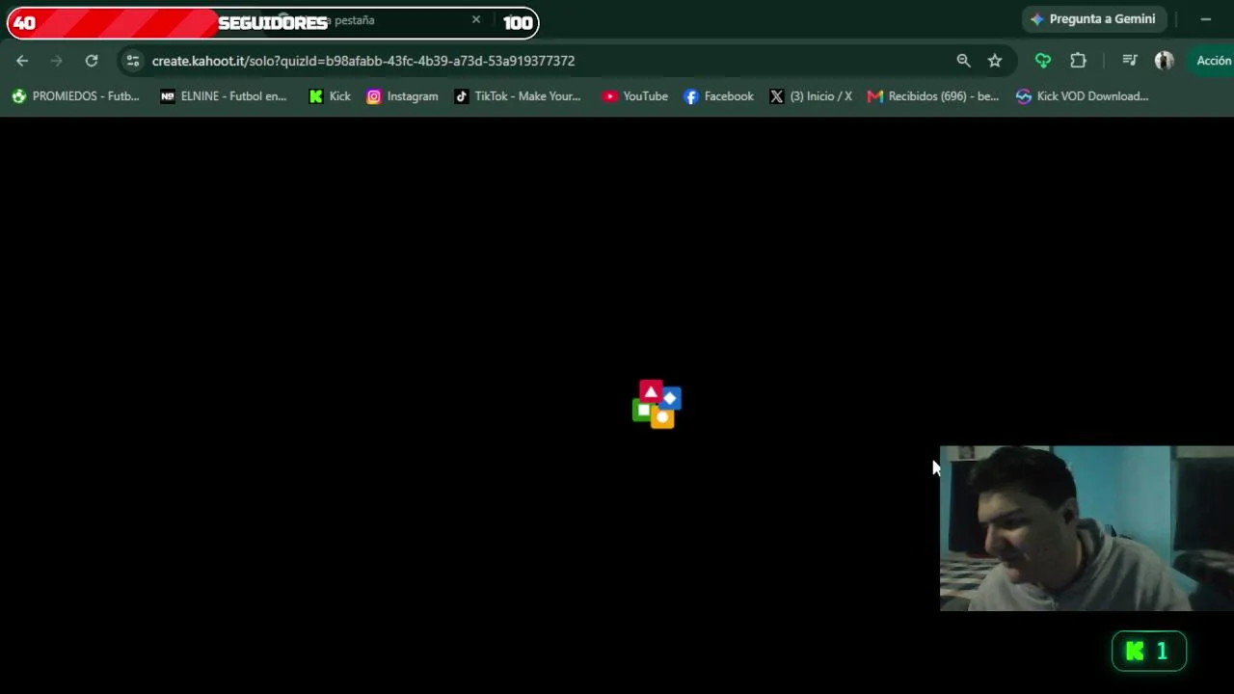
Task: Open the YouTube bookmark
Action: tap(635, 96)
